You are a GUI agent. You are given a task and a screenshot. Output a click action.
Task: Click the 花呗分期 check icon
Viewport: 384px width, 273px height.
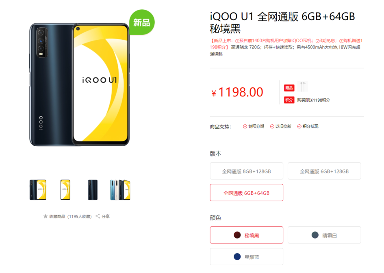[245, 126]
